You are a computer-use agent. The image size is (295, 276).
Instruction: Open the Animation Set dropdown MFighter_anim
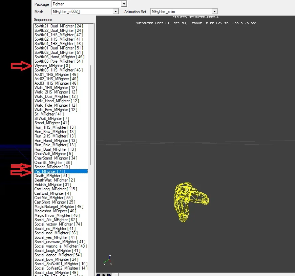coord(184,12)
